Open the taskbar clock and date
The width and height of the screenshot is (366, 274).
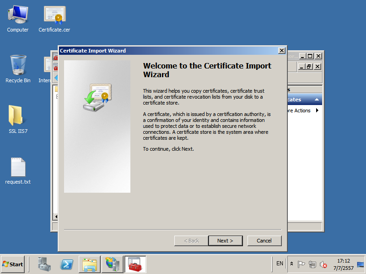343,264
